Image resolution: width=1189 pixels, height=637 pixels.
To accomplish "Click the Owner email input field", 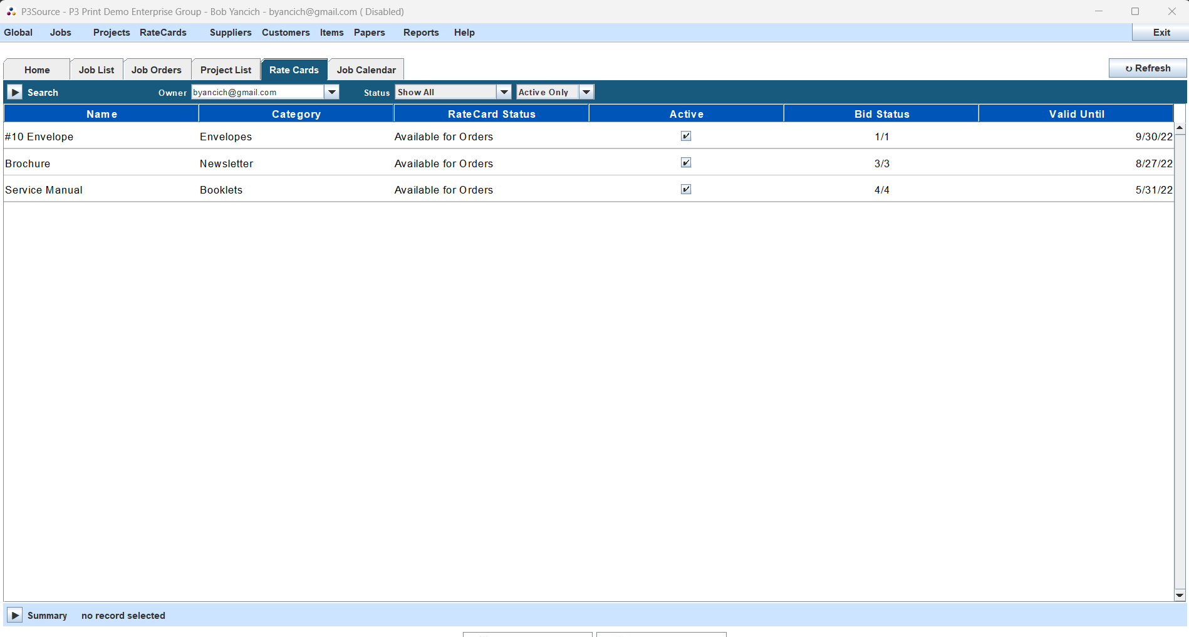I will tap(257, 92).
